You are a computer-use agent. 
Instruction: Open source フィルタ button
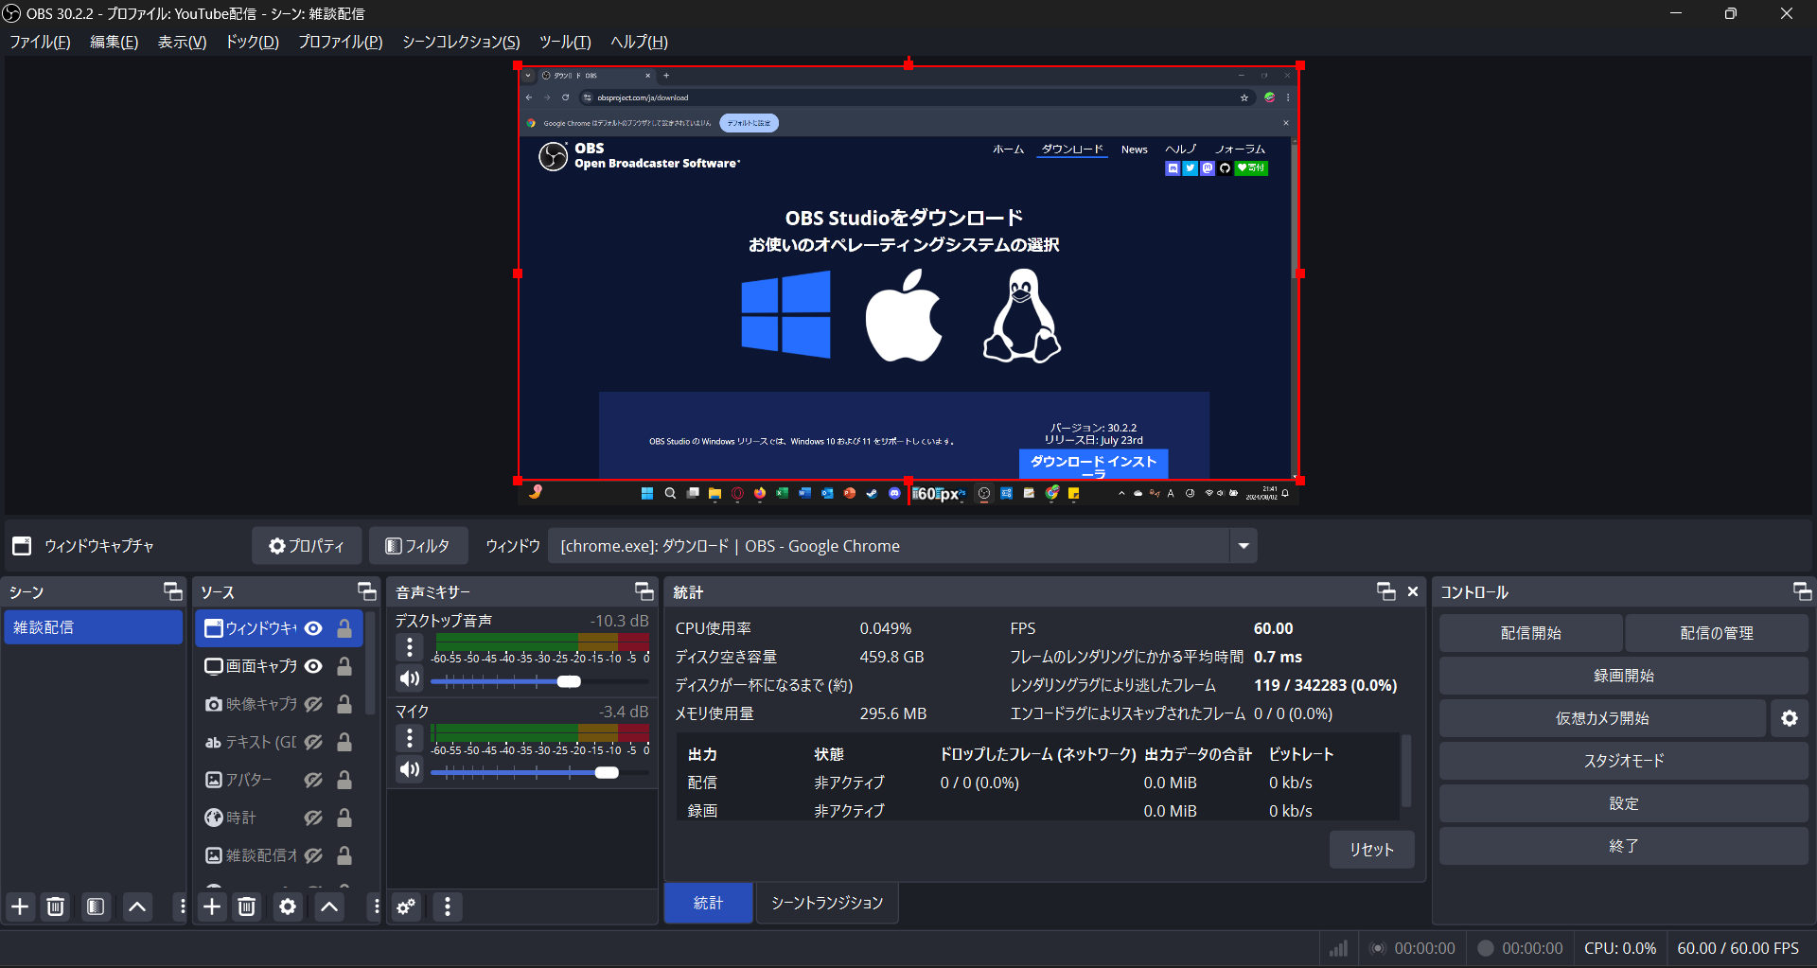[417, 546]
